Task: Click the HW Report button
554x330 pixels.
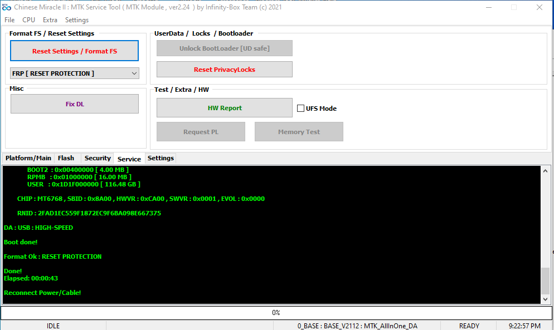Action: (x=225, y=108)
